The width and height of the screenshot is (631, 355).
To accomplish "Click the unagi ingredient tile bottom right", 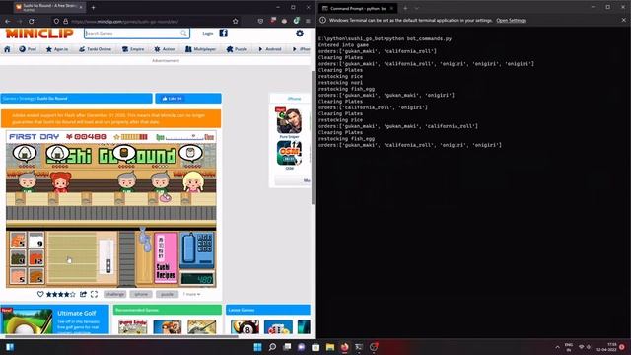I will pos(36,276).
